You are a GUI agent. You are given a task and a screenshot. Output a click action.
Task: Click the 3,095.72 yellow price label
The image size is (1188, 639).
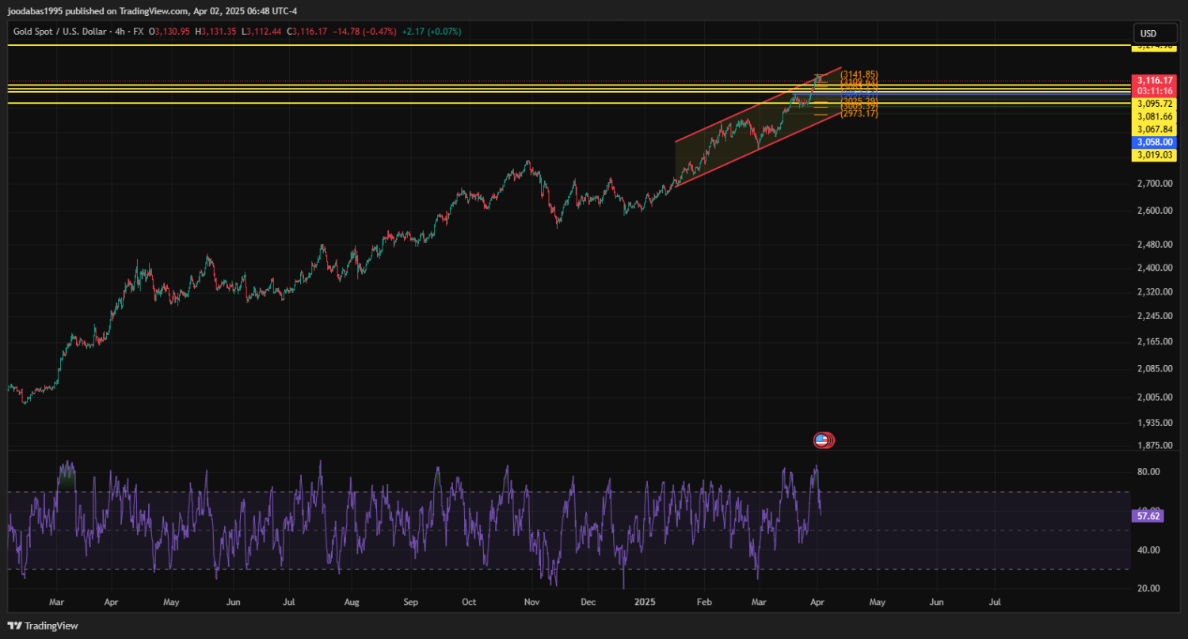tap(1154, 104)
